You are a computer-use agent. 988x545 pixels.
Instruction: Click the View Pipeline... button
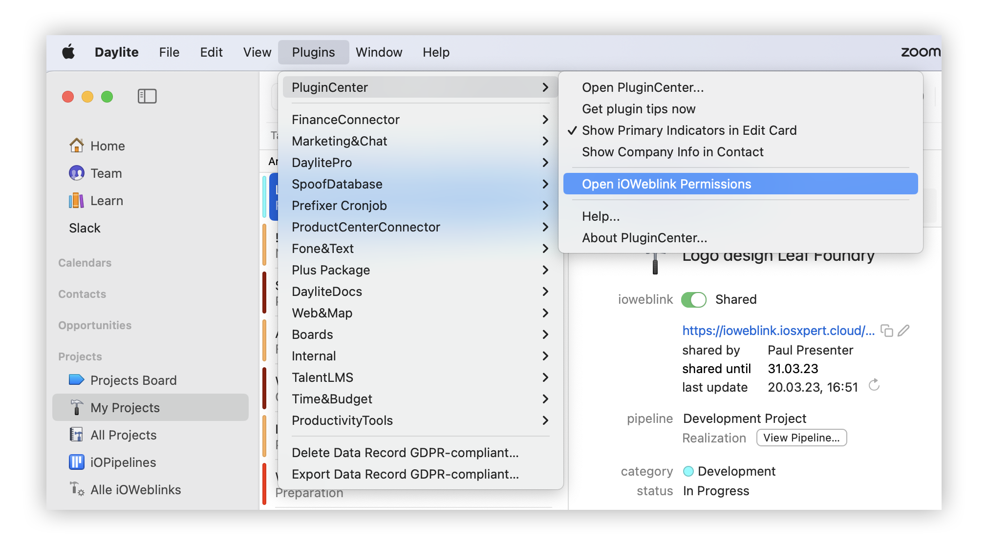pyautogui.click(x=801, y=438)
